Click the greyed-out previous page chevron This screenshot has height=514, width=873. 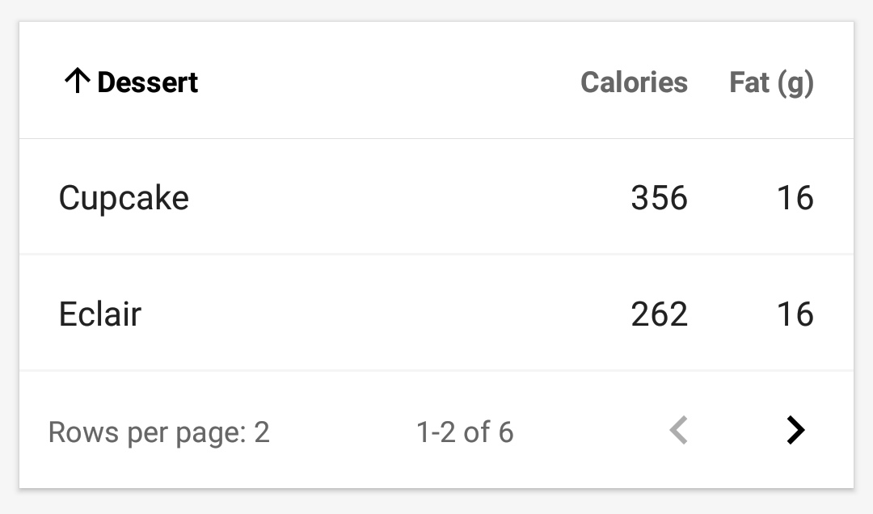679,431
